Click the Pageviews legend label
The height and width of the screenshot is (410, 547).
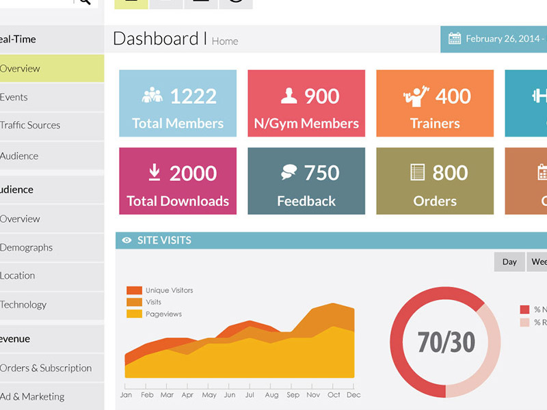click(163, 314)
